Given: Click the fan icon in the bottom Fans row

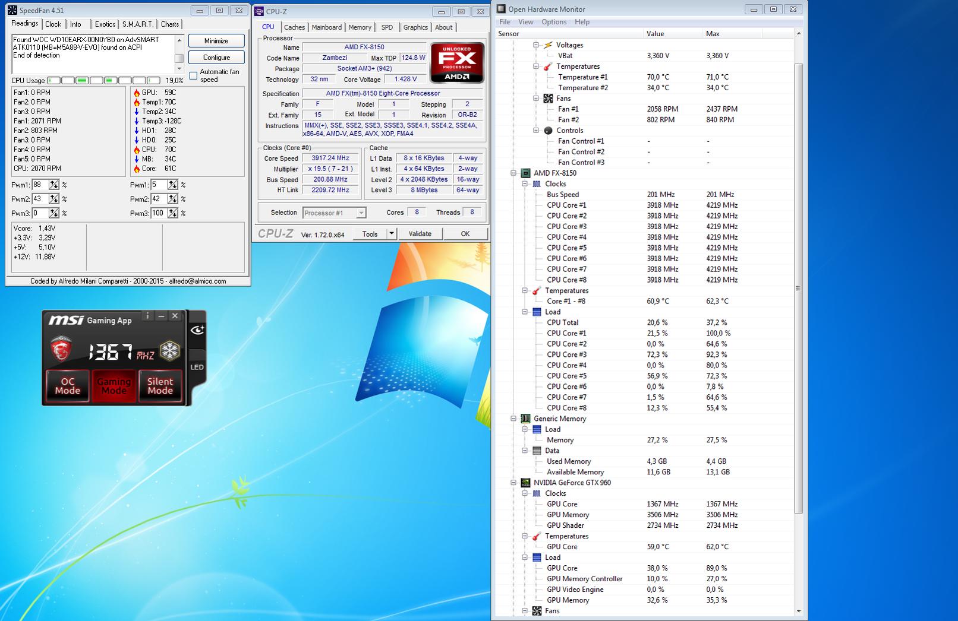Looking at the screenshot, I should coord(537,611).
